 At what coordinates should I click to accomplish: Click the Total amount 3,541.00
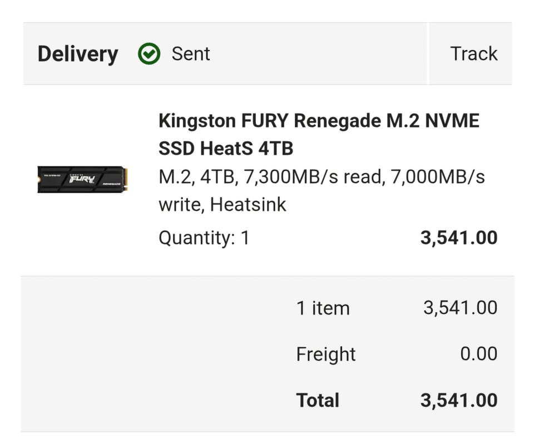click(x=459, y=400)
